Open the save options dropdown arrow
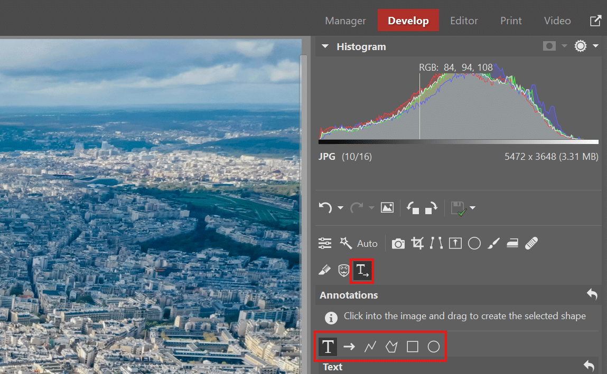The width and height of the screenshot is (607, 374). click(472, 208)
